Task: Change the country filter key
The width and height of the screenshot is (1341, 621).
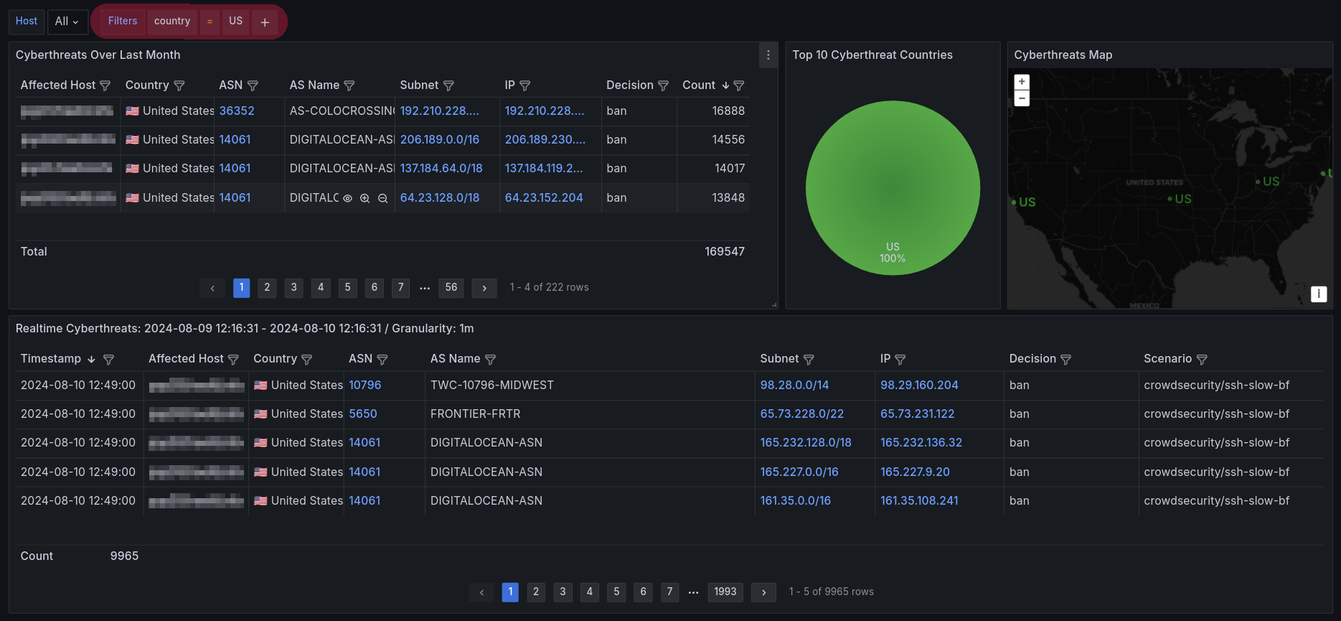Action: pyautogui.click(x=172, y=22)
